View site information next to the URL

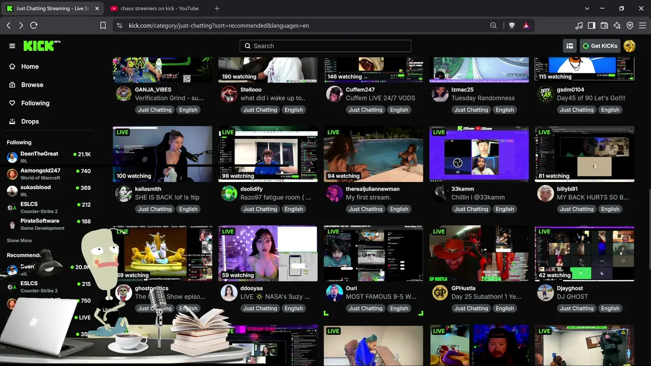tap(119, 25)
